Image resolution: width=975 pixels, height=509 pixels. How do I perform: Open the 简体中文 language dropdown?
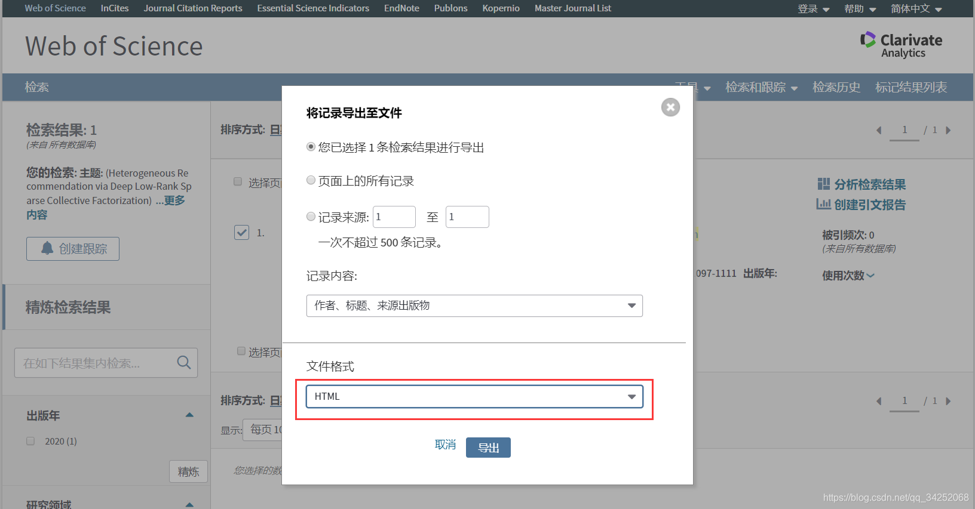coord(916,8)
